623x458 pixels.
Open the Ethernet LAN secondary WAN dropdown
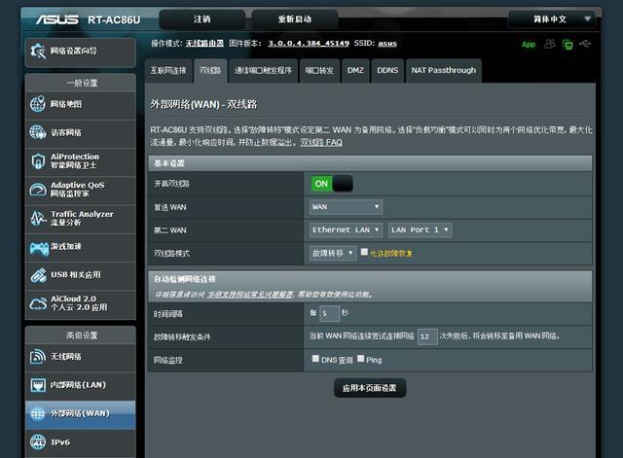pyautogui.click(x=346, y=229)
